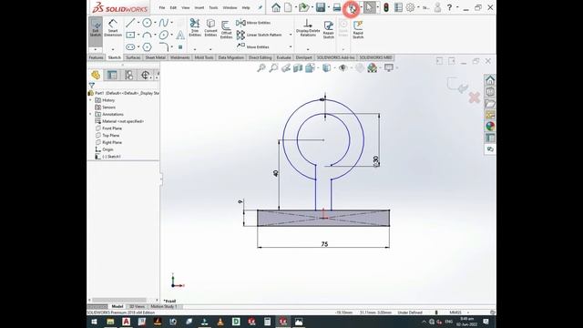Click the Help question mark icon
This screenshot has width=583, height=328.
click(x=449, y=7)
